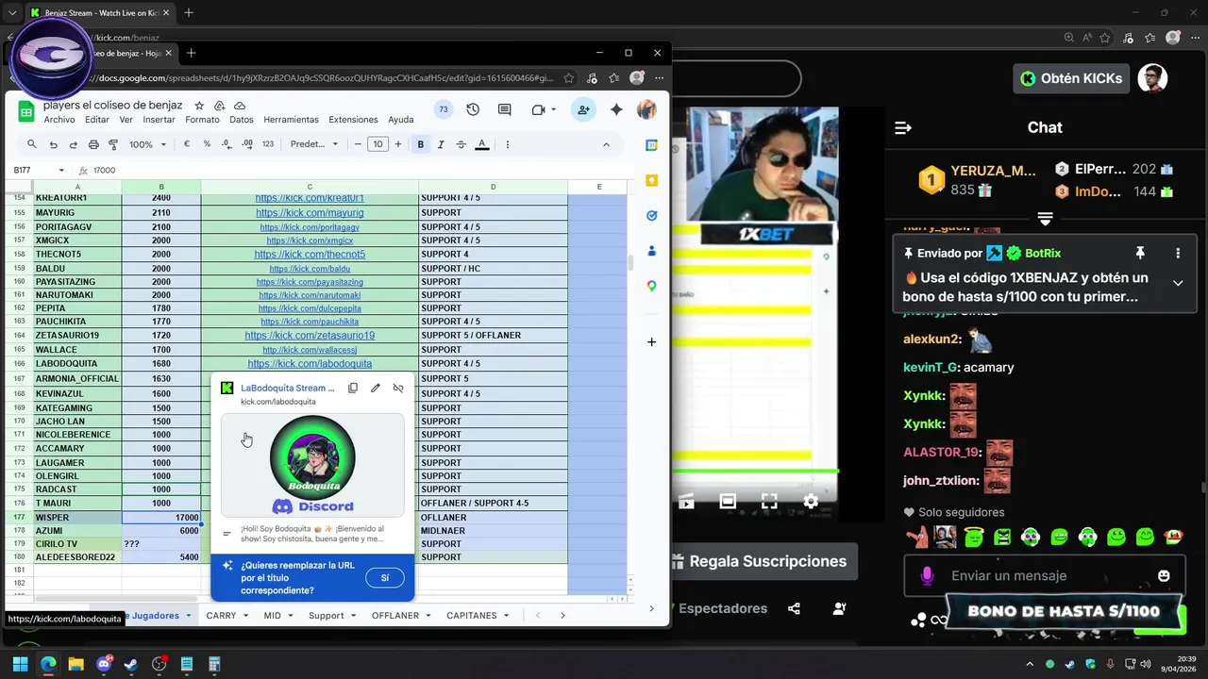Image resolution: width=1208 pixels, height=679 pixels.
Task: Undo the last action in Sheets
Action: 53,144
